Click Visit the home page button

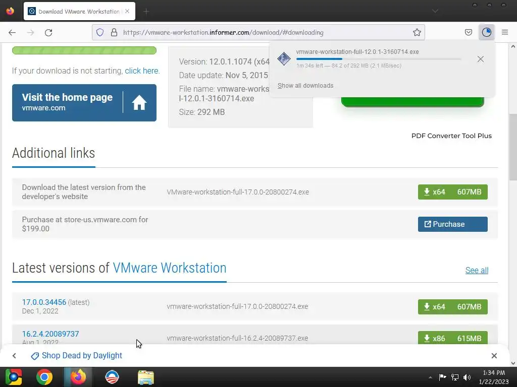(84, 103)
